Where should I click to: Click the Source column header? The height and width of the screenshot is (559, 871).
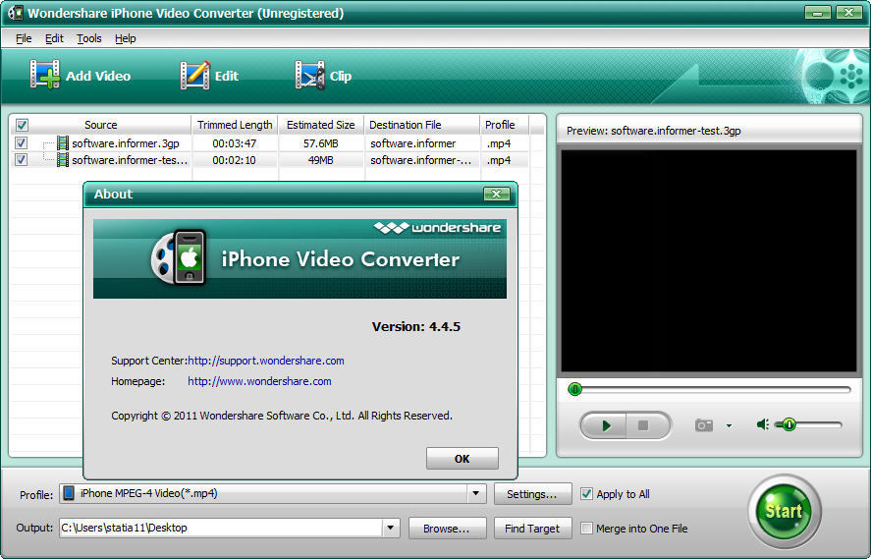click(101, 125)
